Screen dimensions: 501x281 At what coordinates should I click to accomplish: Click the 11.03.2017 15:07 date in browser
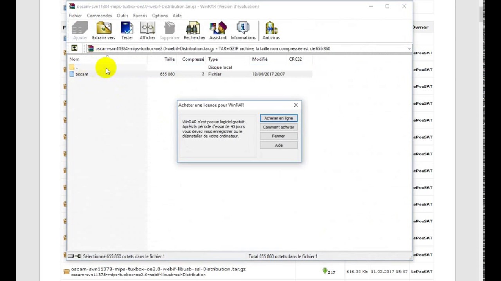pyautogui.click(x=389, y=272)
